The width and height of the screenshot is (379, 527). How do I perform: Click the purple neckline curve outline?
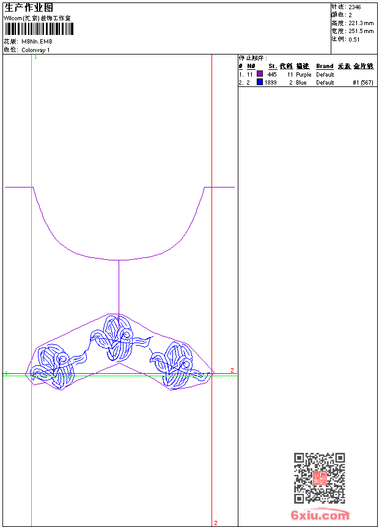click(119, 224)
